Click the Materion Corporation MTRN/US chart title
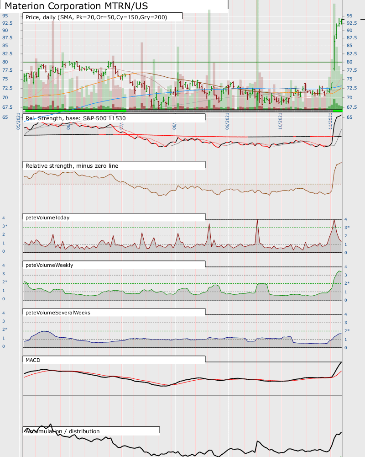 [77, 6]
